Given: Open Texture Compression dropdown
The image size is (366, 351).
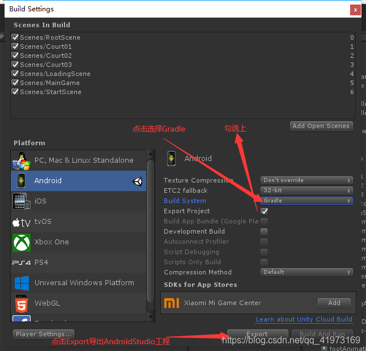Looking at the screenshot, I should tap(307, 180).
